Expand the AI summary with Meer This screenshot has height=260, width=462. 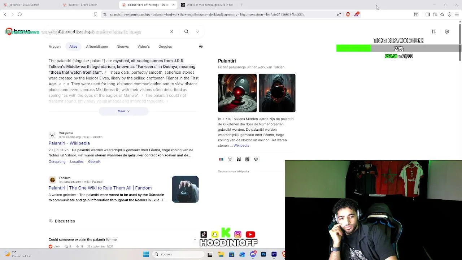coord(123,111)
